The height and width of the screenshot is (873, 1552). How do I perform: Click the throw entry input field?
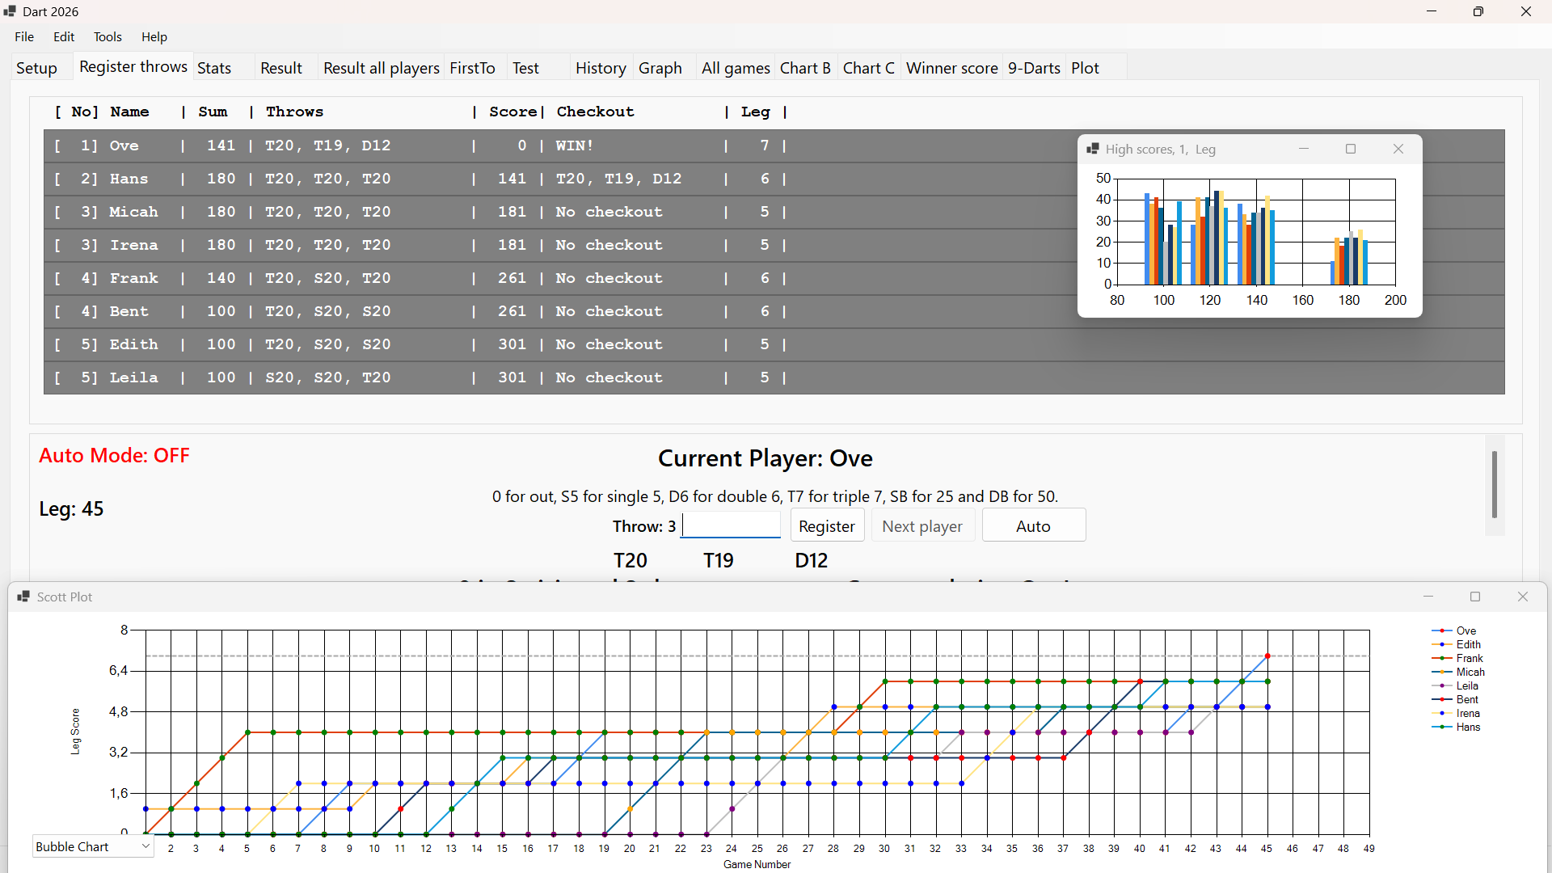(x=732, y=525)
